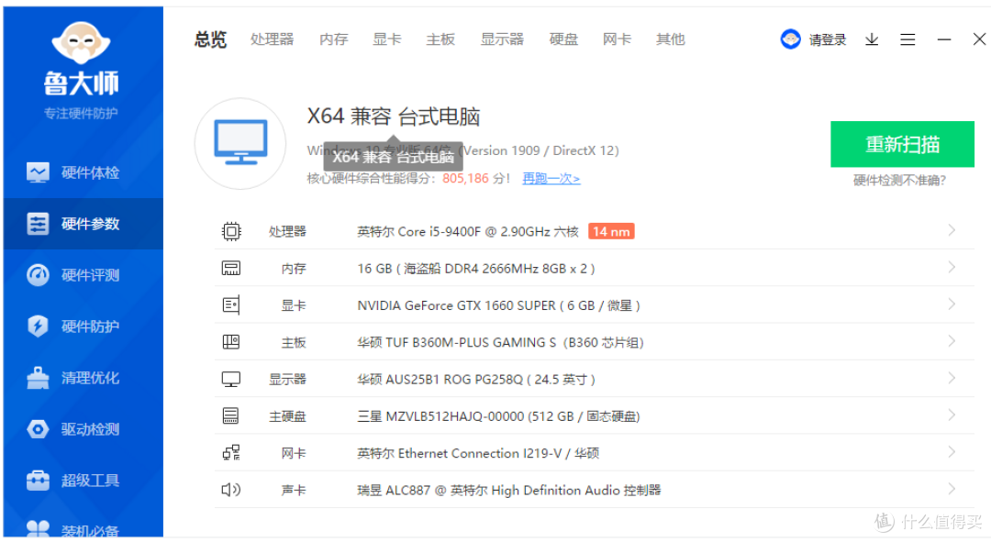The width and height of the screenshot is (991, 542).
Task: Minimize the 鲁大师 window
Action: (x=943, y=39)
